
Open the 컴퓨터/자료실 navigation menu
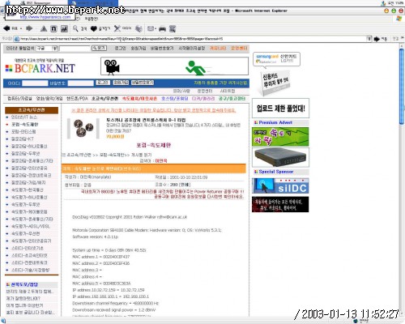19,99
